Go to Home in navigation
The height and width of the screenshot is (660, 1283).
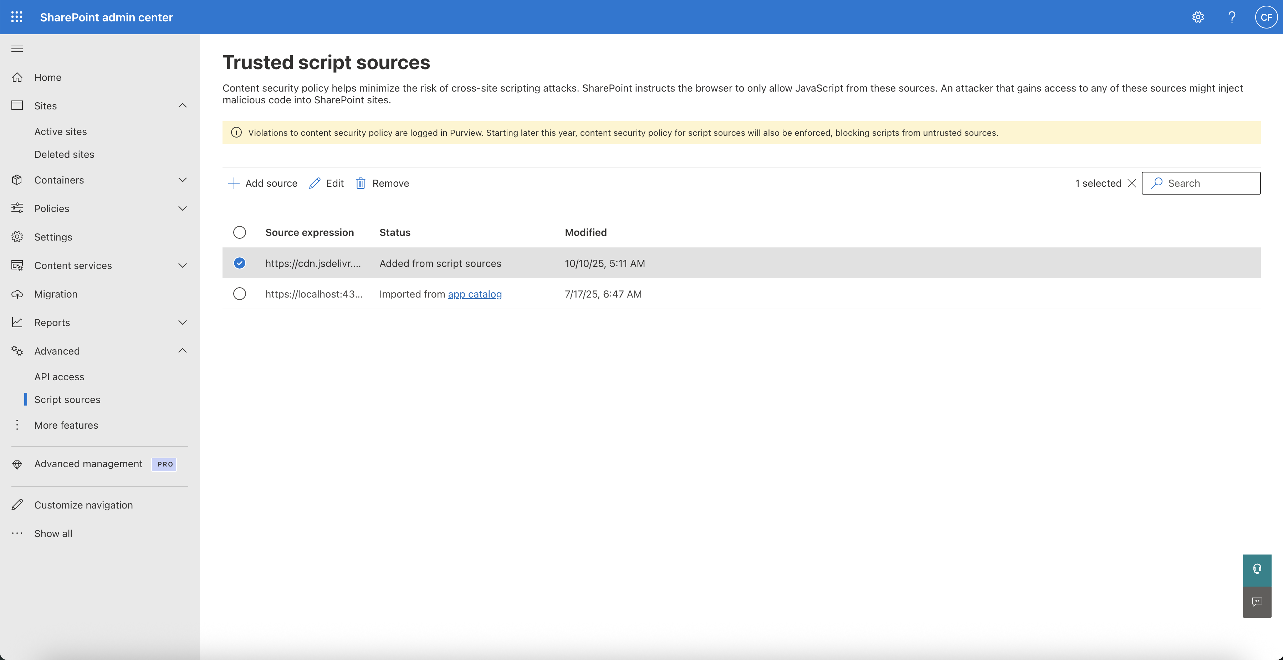pos(48,77)
